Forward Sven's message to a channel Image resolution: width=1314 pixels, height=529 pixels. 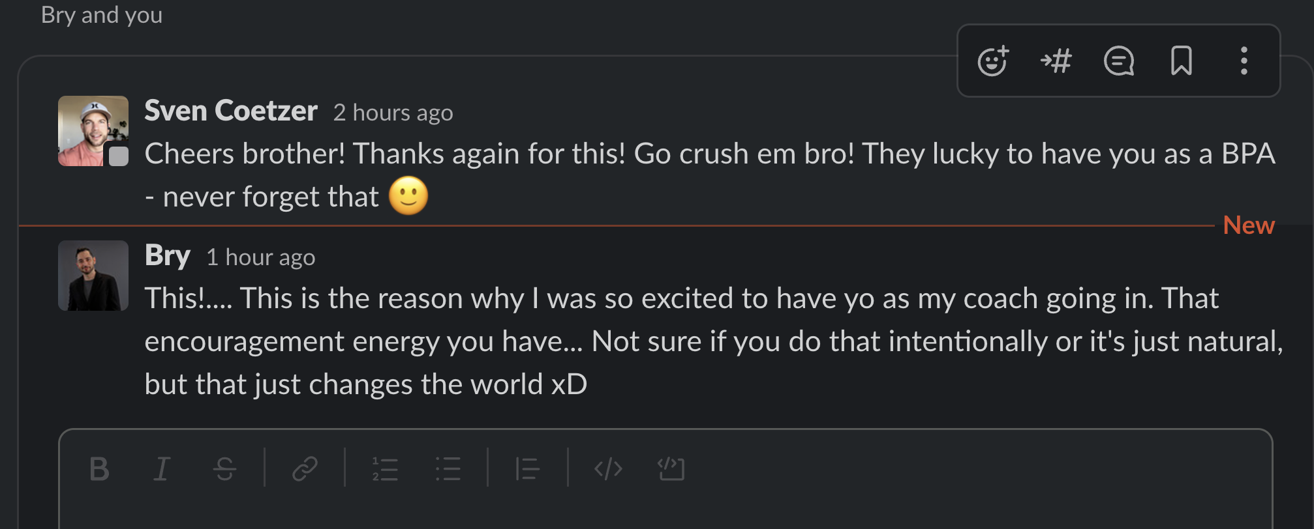click(1056, 61)
